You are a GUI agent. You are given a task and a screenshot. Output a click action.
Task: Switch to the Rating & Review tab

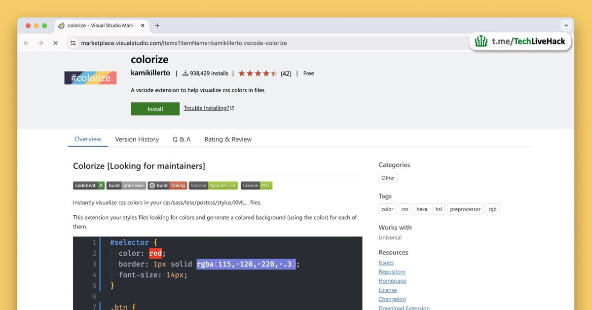pos(227,139)
